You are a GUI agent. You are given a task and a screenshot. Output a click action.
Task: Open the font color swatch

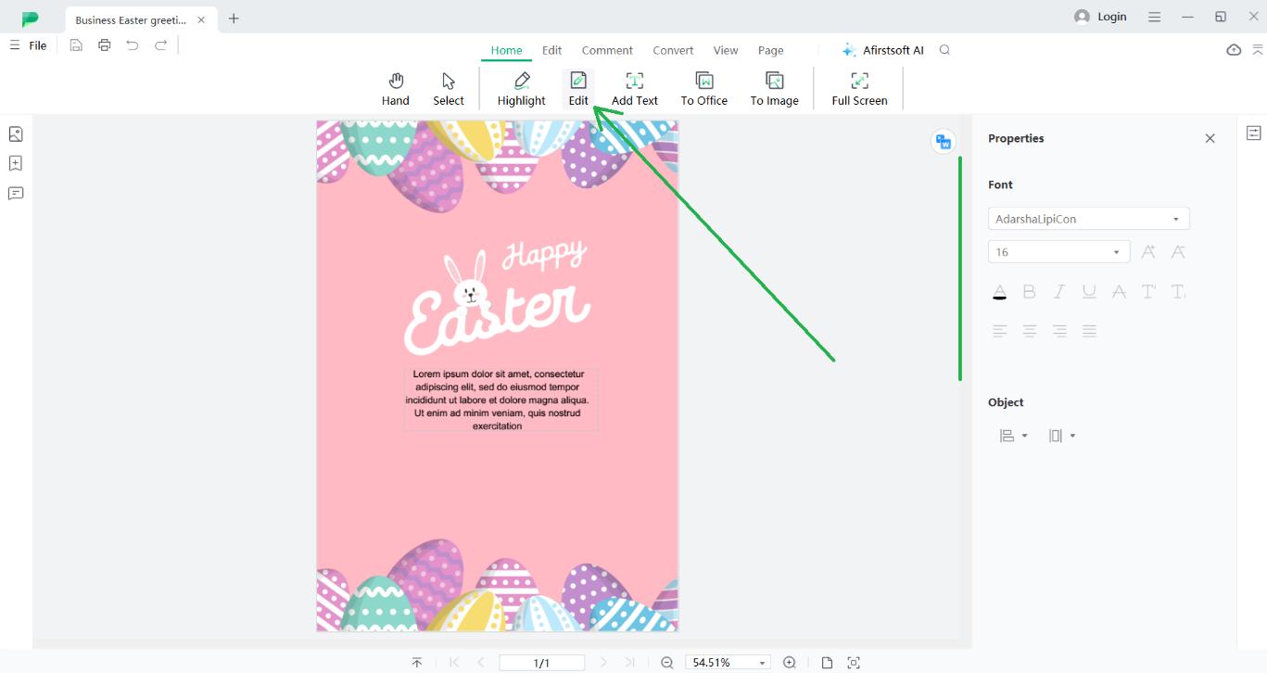[1000, 291]
